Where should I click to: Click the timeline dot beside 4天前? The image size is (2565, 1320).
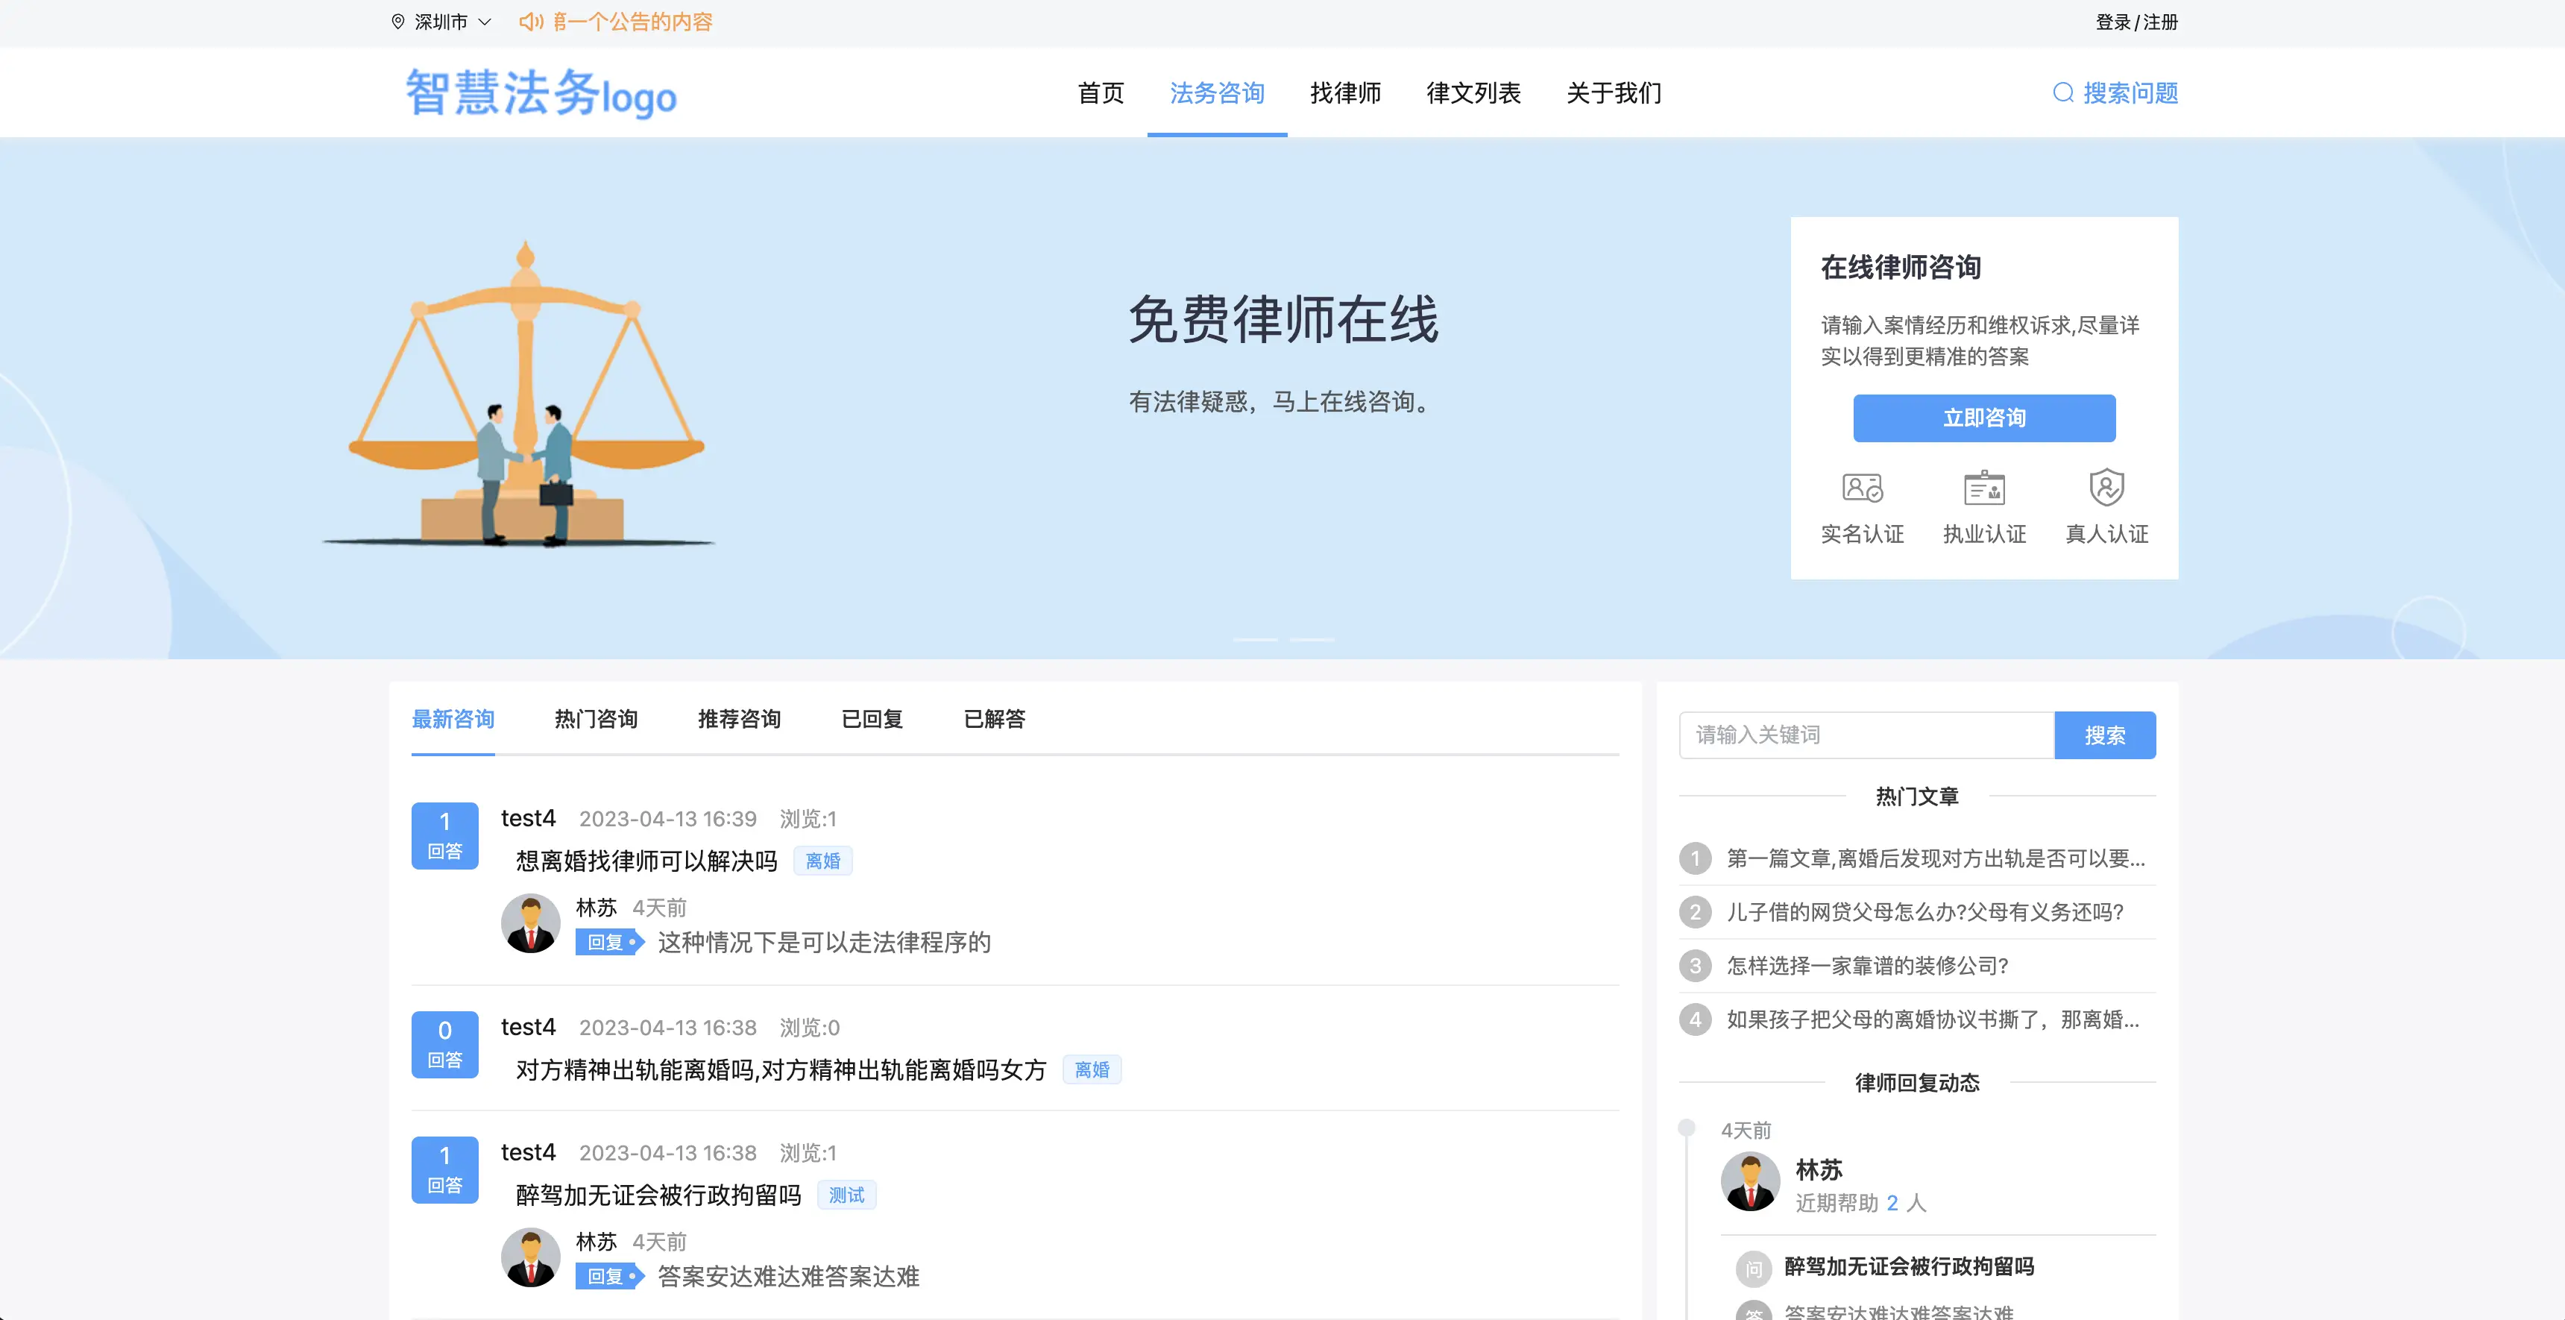[1686, 1128]
